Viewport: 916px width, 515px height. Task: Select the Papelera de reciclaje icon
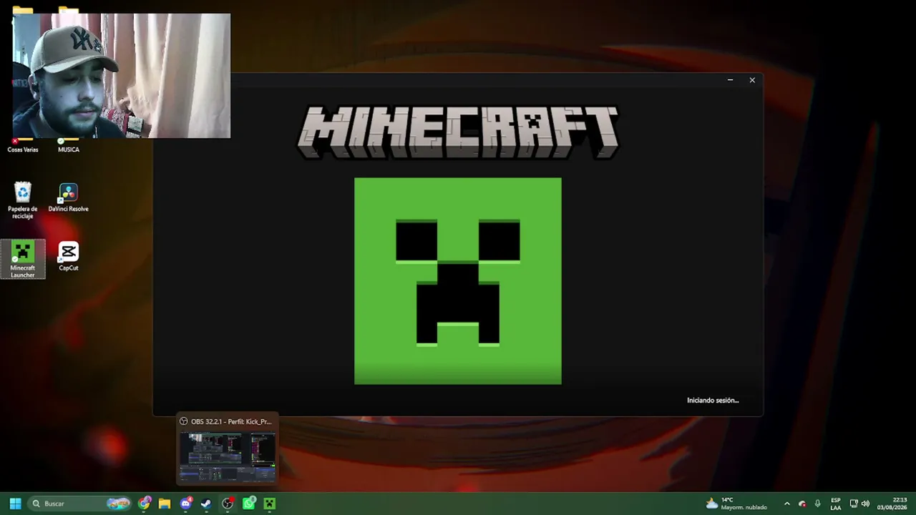pos(23,200)
